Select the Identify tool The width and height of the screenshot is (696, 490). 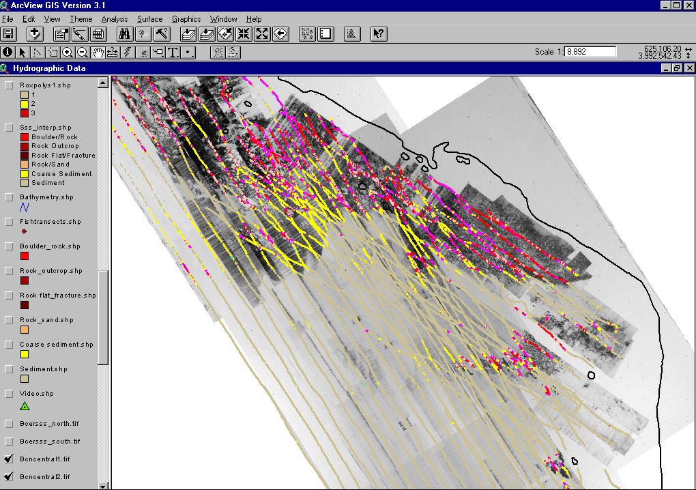click(8, 52)
